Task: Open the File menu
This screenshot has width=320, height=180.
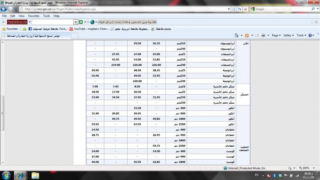Action: tap(5, 16)
